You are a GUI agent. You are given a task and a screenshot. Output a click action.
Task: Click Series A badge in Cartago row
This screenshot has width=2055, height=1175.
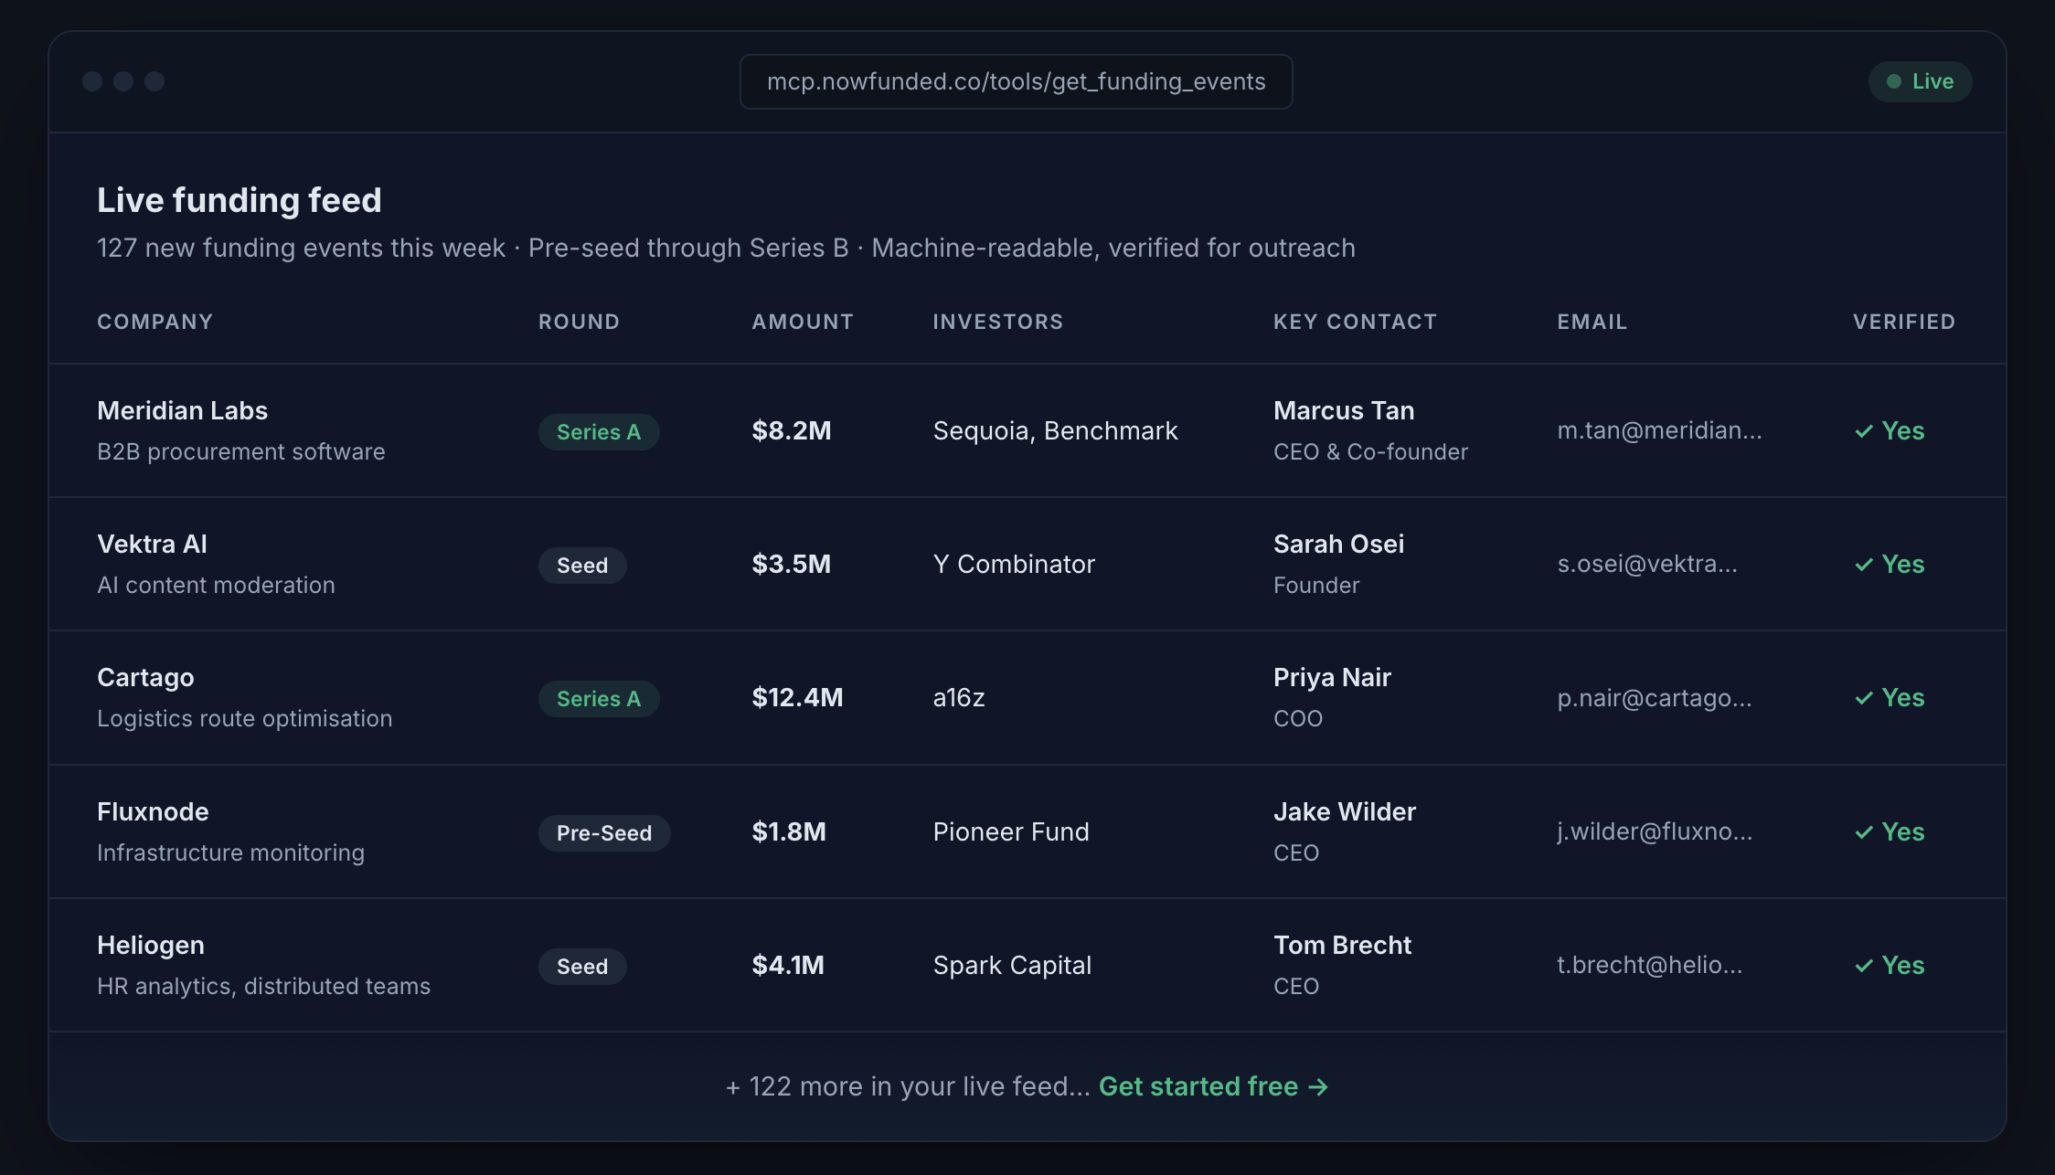coord(599,699)
